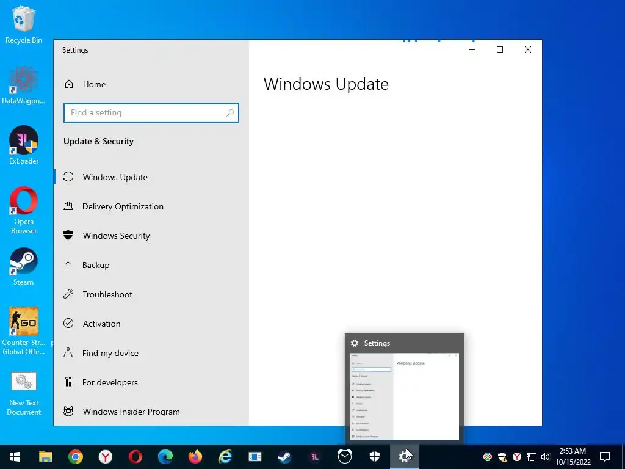Select the Steam desktop shortcut
The image size is (625, 469).
pos(24,267)
